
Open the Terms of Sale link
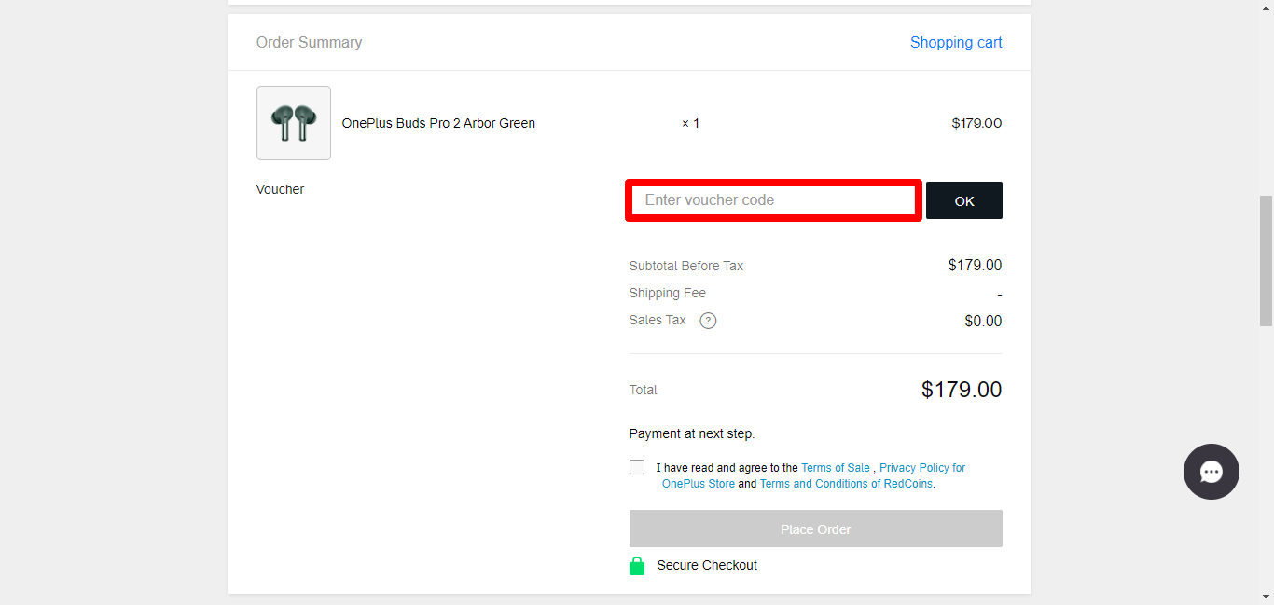836,468
